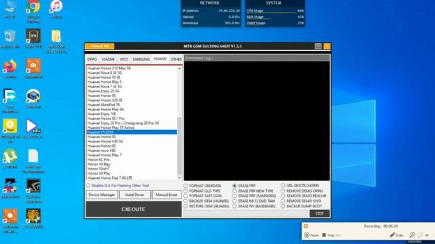This screenshot has width=435, height=244.
Task: Launch Firefox from the desktop
Action: (10, 68)
